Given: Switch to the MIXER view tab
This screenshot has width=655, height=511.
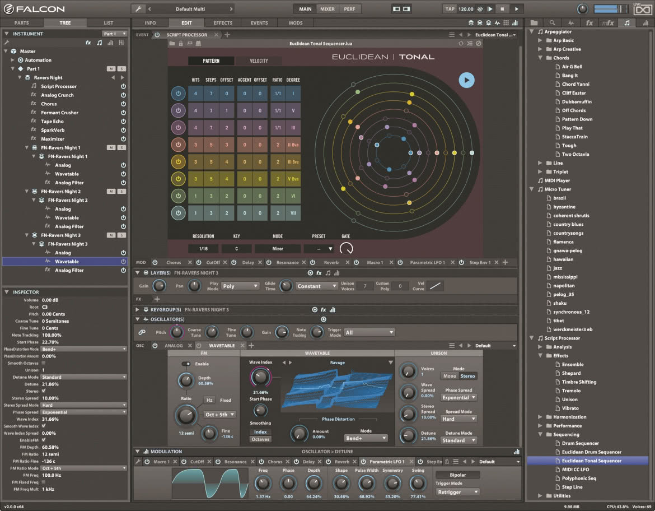Looking at the screenshot, I should (x=327, y=9).
